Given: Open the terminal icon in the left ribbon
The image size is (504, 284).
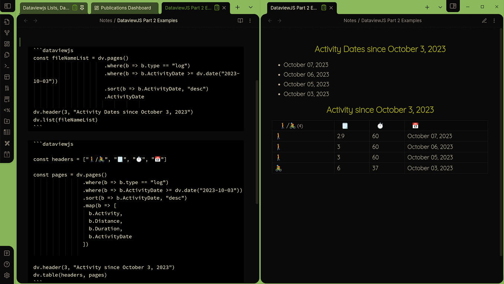Looking at the screenshot, I should (7, 66).
